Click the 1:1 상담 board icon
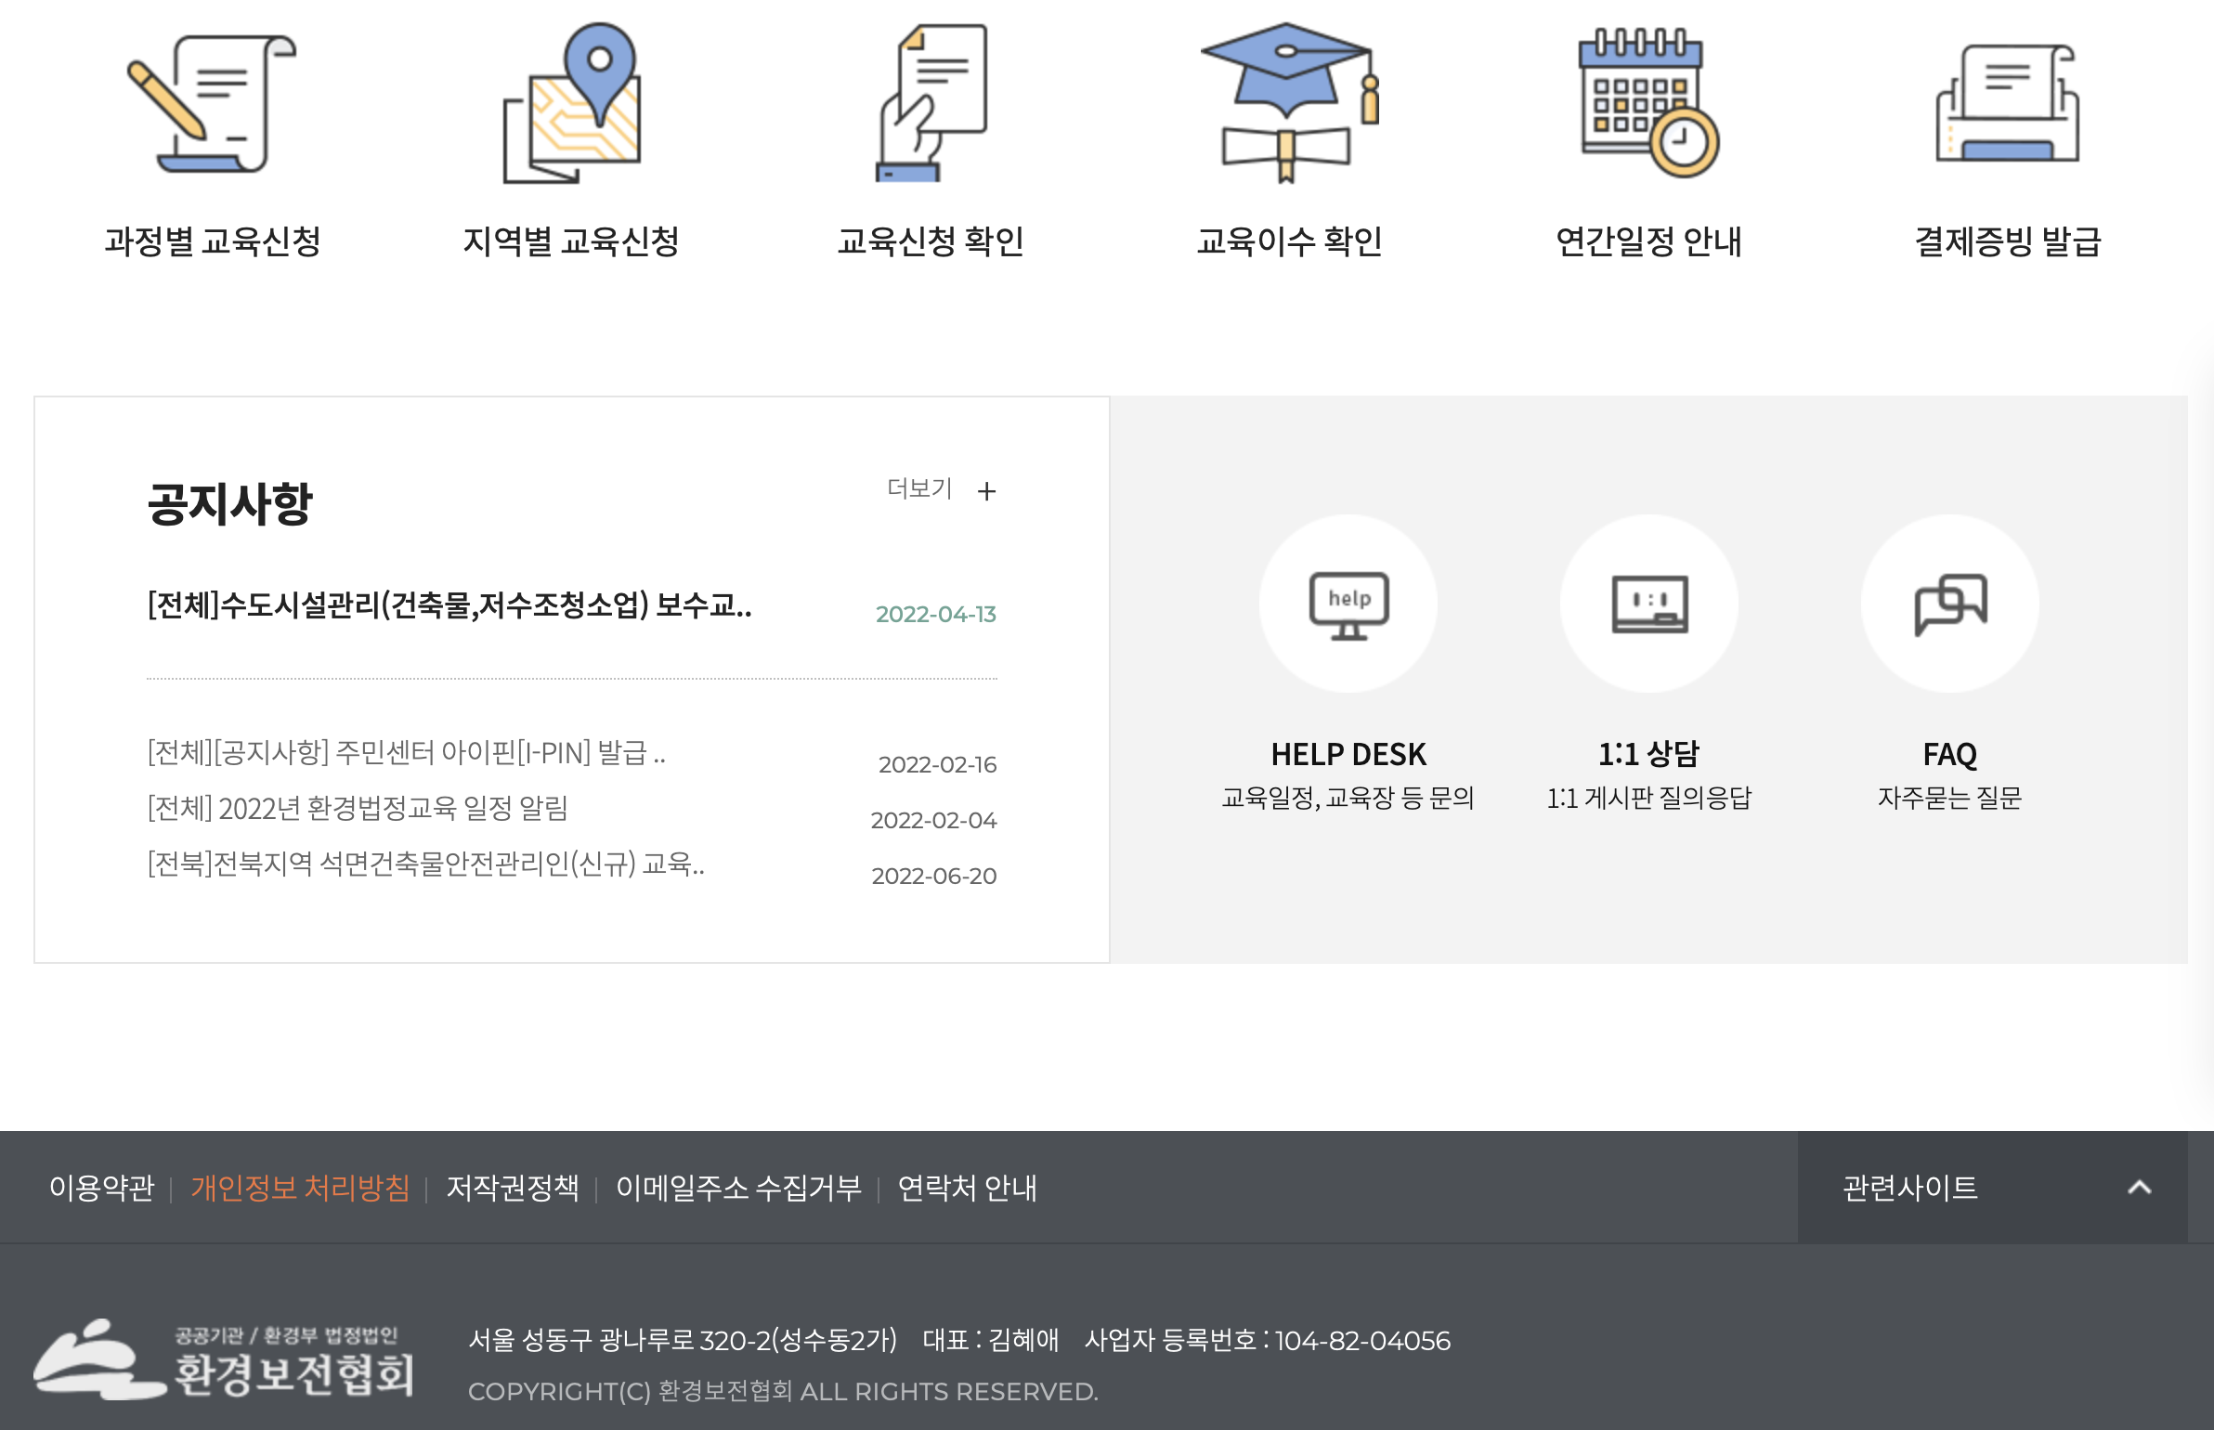Viewport: 2214px width, 1430px height. point(1649,602)
